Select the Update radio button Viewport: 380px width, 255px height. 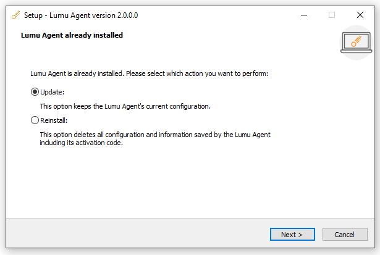35,92
